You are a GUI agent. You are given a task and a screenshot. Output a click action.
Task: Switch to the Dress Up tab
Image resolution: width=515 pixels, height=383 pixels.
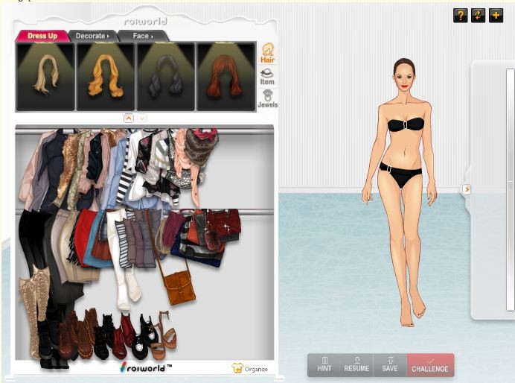(42, 36)
